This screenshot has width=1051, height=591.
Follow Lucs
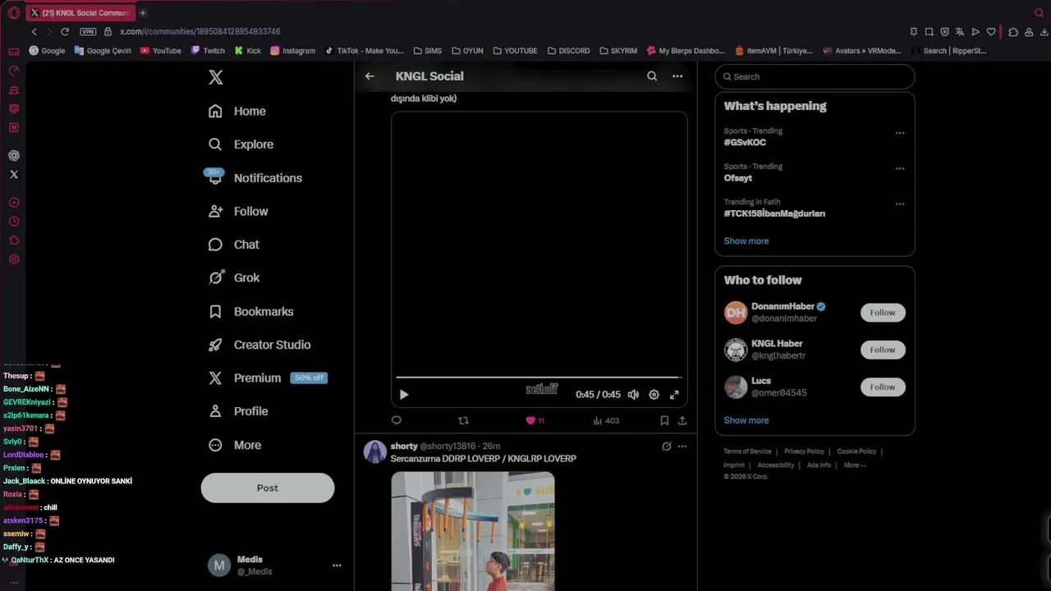point(883,387)
